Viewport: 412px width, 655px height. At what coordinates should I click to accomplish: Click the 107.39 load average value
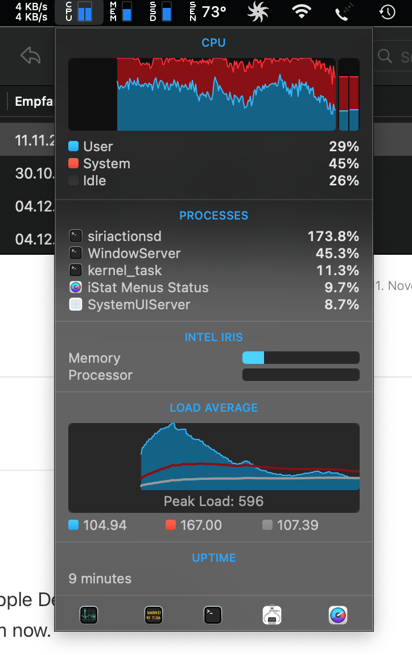click(x=298, y=525)
